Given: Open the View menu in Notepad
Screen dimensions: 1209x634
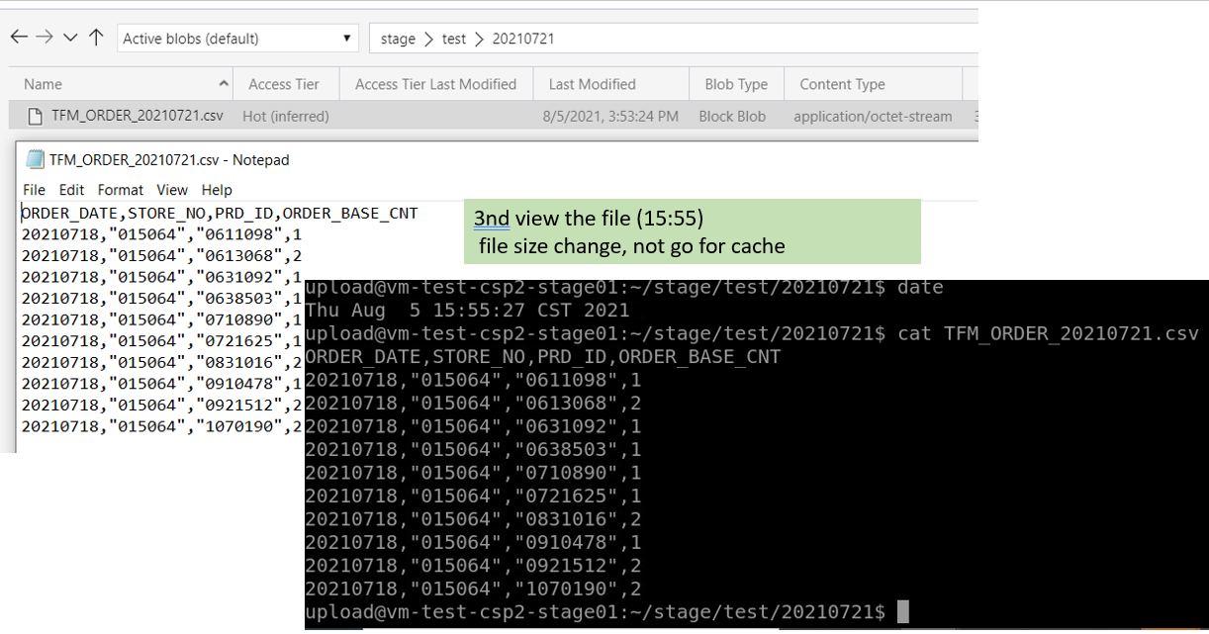Looking at the screenshot, I should 171,190.
